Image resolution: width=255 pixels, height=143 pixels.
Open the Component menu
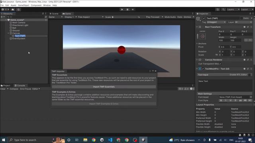(x=36, y=5)
